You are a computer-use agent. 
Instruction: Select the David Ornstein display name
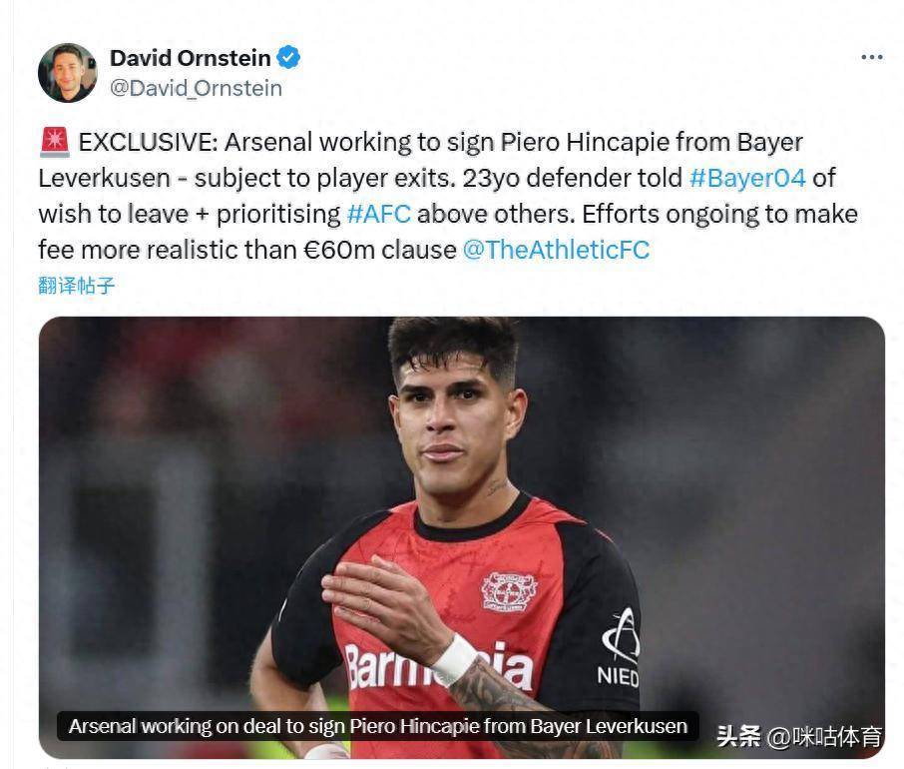coord(191,58)
